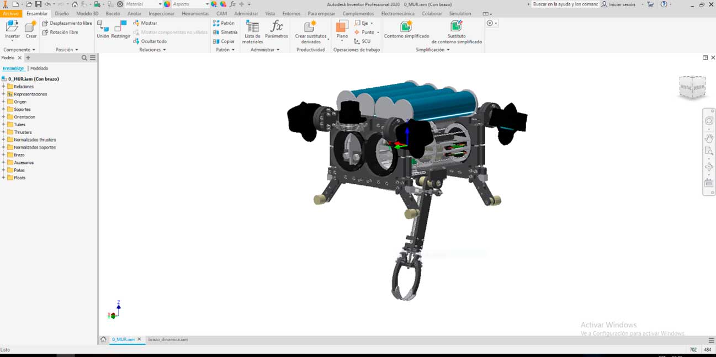The width and height of the screenshot is (716, 357).
Task: Toggle Mostrar relationships display
Action: point(145,23)
